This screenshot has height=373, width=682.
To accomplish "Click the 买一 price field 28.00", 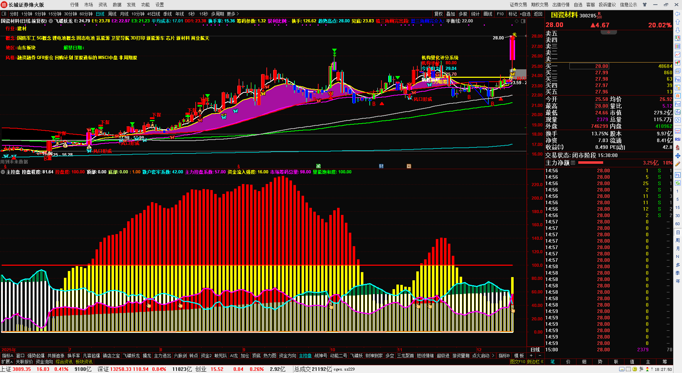I will (589, 66).
